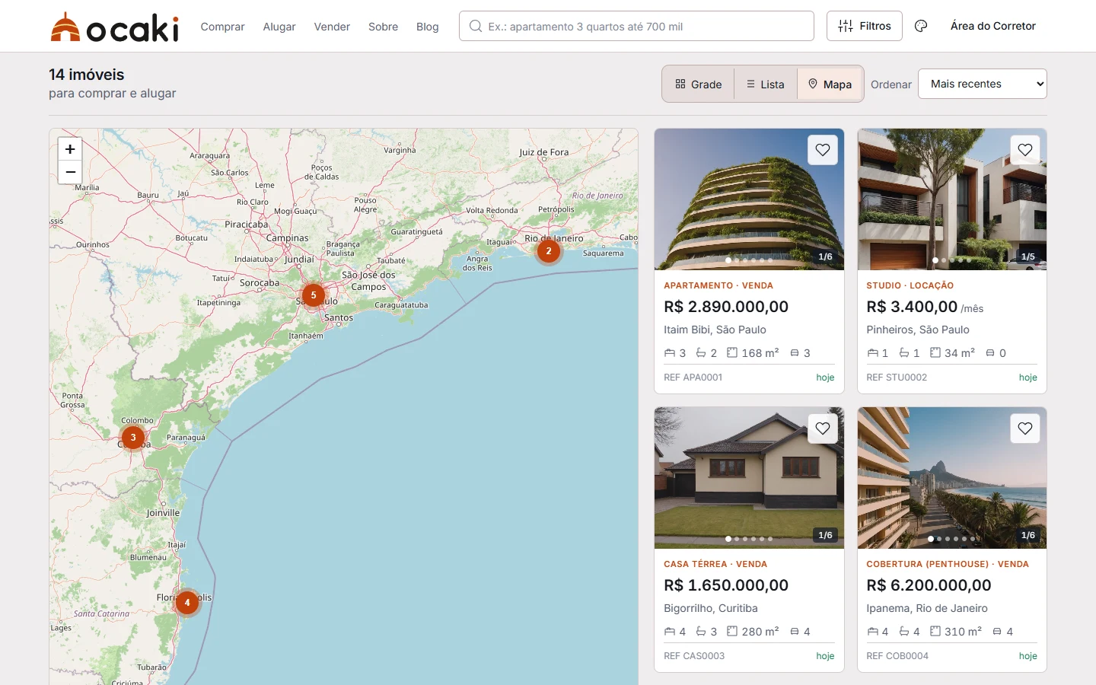Zoom out on the map
This screenshot has height=685, width=1096.
pos(70,173)
